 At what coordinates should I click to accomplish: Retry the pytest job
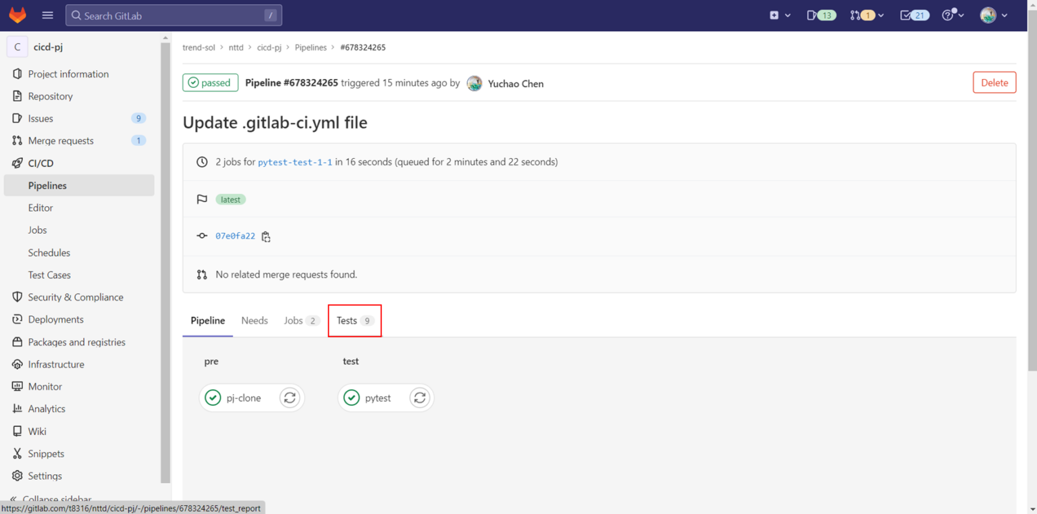tap(419, 398)
